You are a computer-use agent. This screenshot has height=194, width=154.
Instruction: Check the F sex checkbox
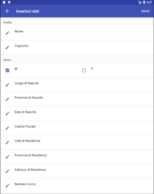coord(84,70)
